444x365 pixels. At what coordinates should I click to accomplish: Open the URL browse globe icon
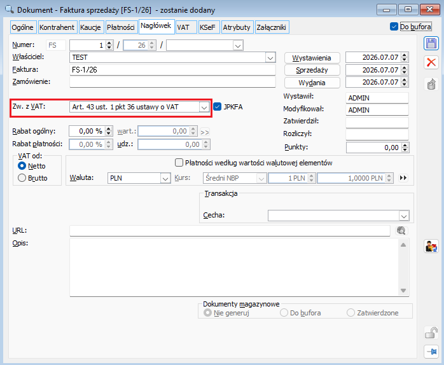[401, 231]
